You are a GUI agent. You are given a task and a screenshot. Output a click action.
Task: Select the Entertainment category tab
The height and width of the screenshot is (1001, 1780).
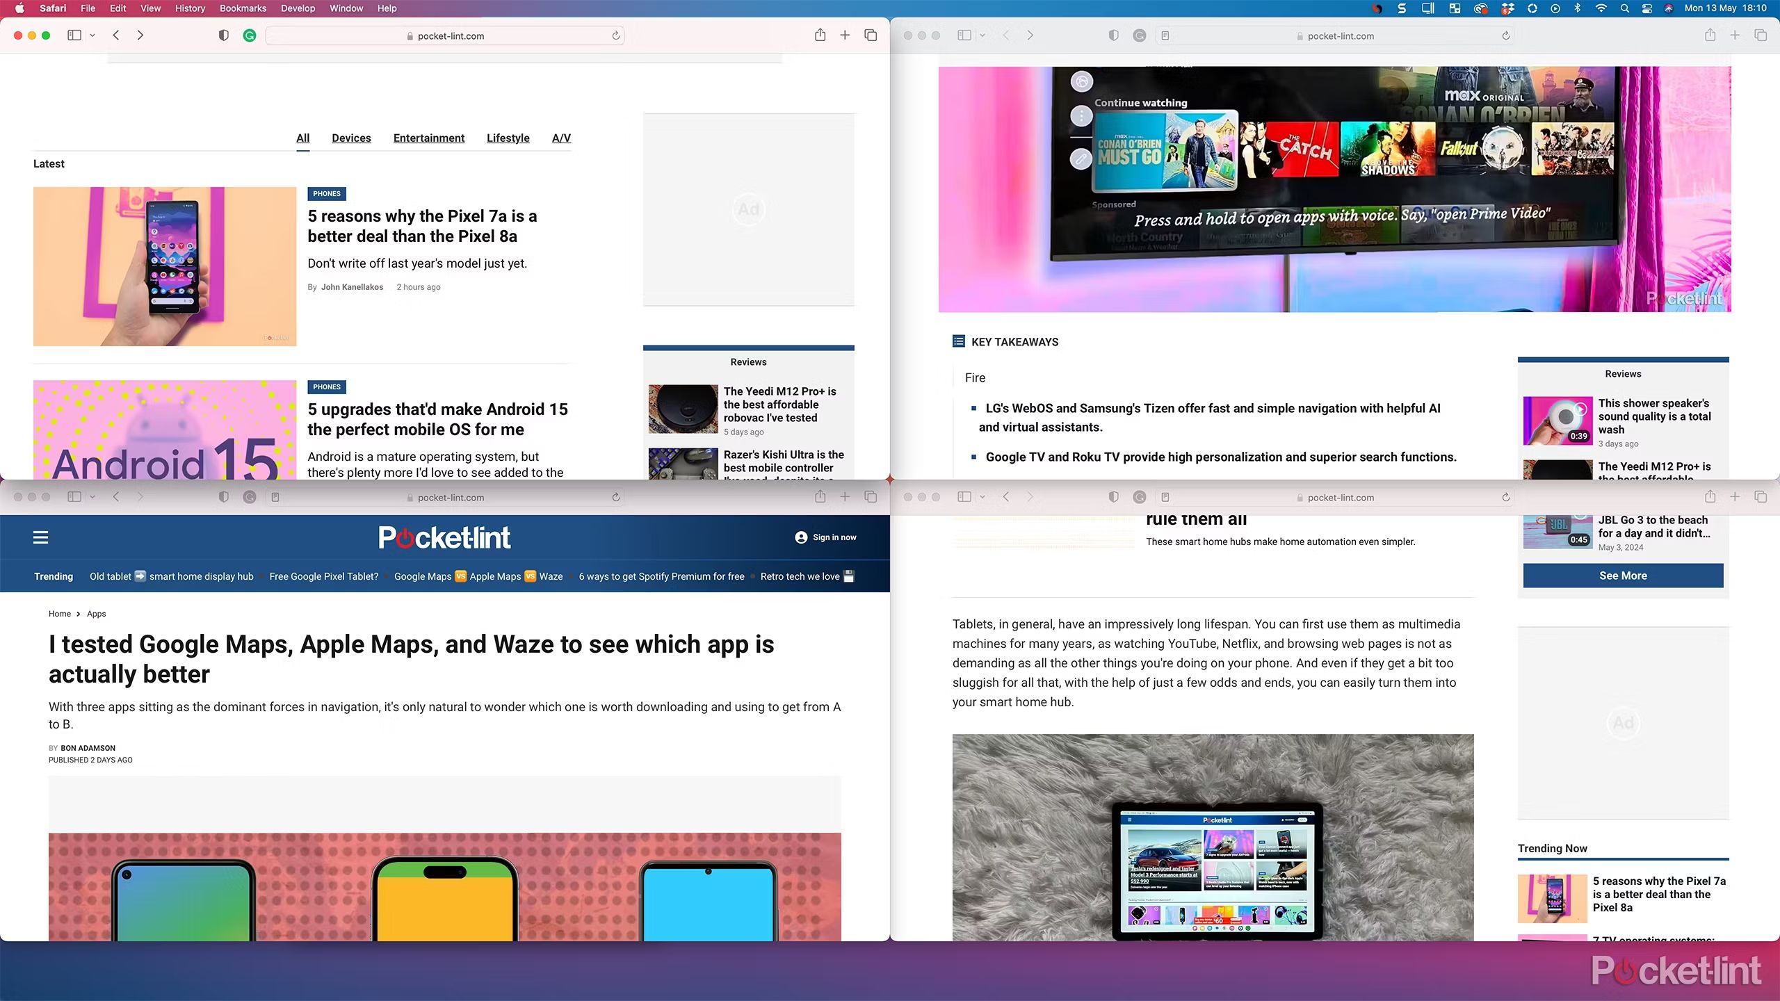click(429, 138)
